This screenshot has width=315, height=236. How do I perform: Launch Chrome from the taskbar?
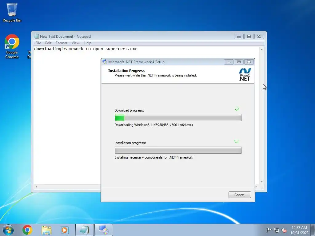27,230
